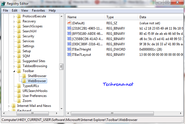Click the Registry Editor title bar icon
Image resolution: width=185 pixels, height=124 pixels.
[3, 4]
